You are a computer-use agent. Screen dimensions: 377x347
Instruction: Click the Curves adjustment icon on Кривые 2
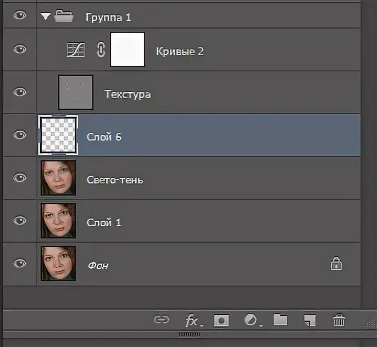(74, 49)
